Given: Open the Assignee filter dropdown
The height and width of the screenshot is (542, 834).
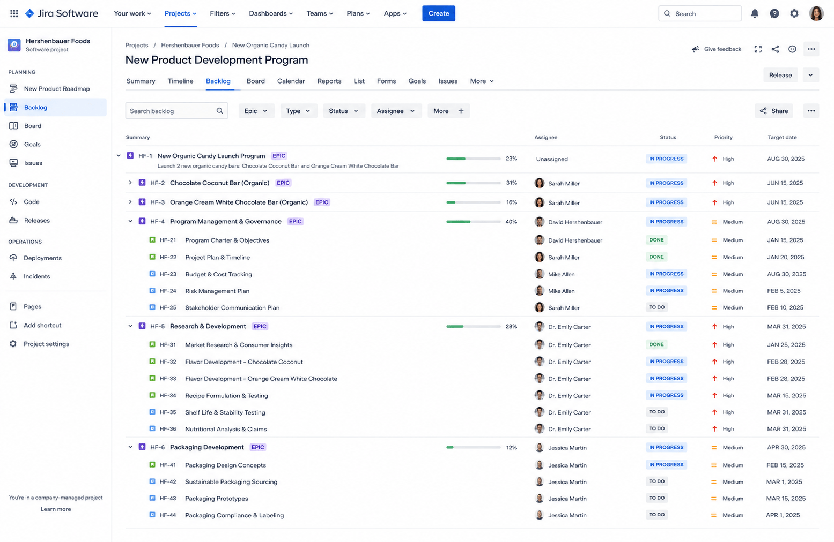Looking at the screenshot, I should click(x=396, y=111).
